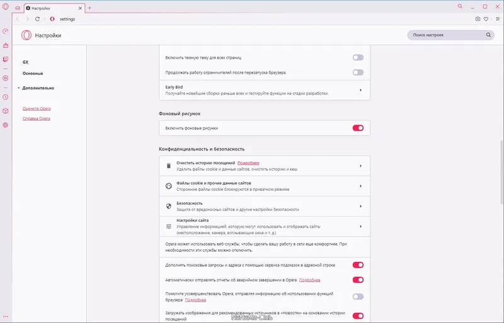Click the Early Bird title text
Screen dimensions: 504x323
(174, 87)
